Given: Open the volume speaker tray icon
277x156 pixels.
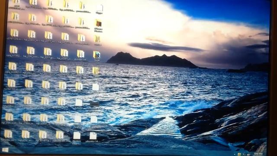Looking at the screenshot, I should click(248, 155).
